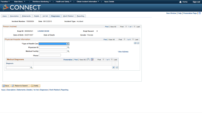Click the Personalize Page link

[x=190, y=13]
